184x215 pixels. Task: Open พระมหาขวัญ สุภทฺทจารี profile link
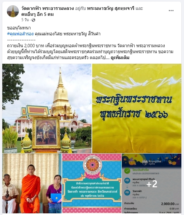click(x=111, y=8)
